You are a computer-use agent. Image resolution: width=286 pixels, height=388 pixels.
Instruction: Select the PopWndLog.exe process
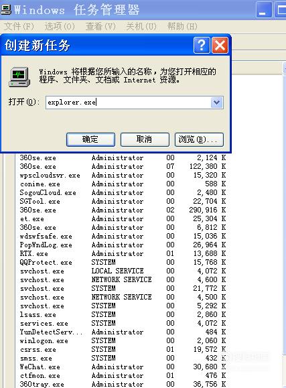pyautogui.click(x=123, y=245)
